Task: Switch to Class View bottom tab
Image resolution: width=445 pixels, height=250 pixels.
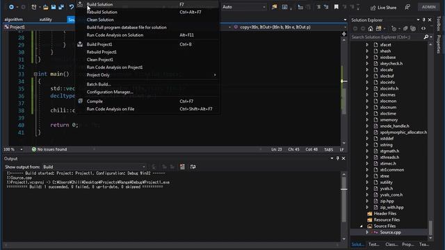Action: click(x=391, y=244)
